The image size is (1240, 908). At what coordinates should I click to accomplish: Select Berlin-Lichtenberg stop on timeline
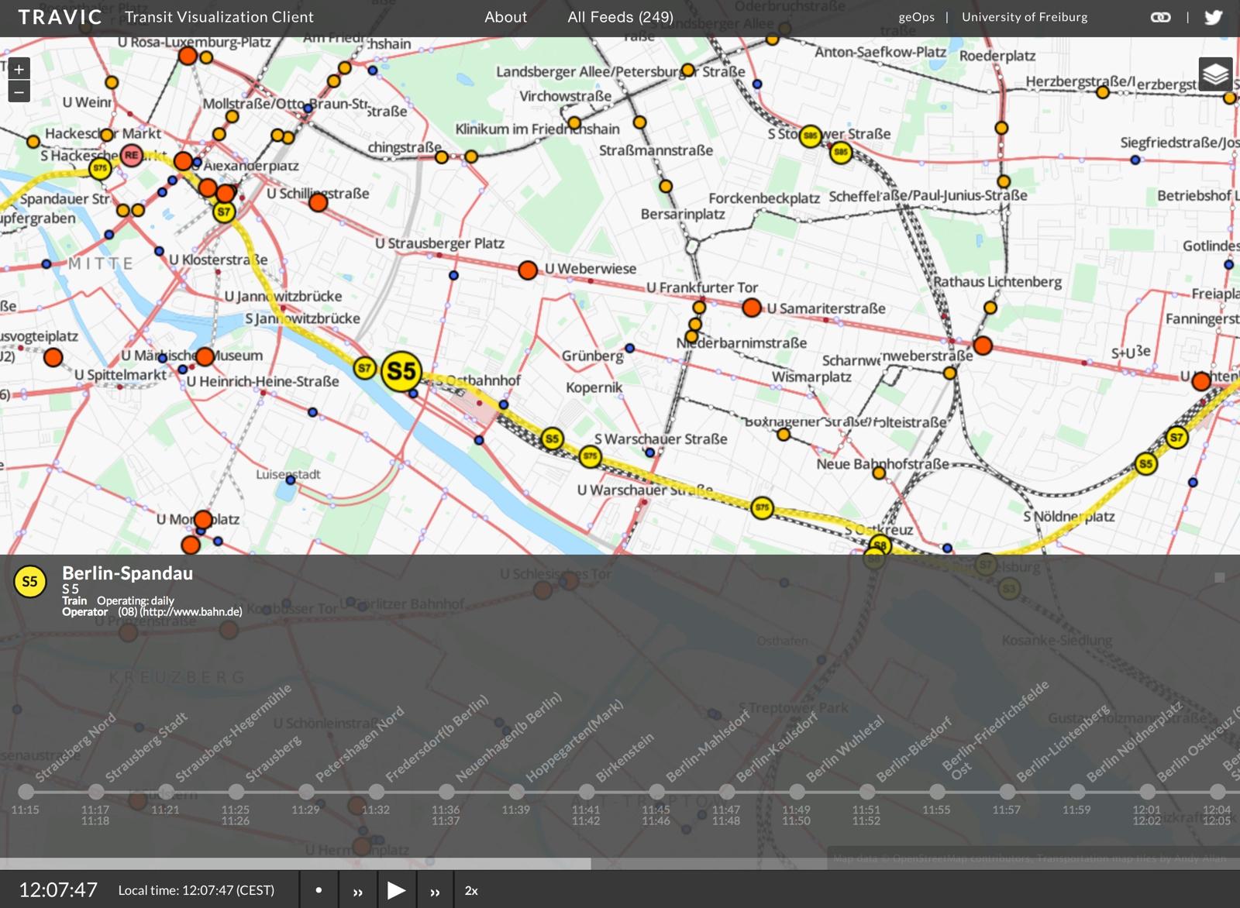click(x=1007, y=791)
